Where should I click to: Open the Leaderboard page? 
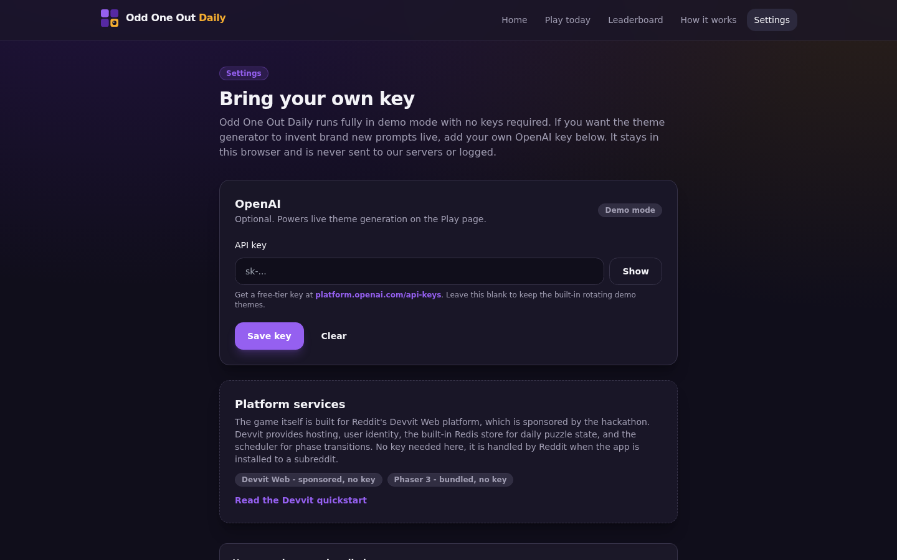tap(635, 20)
